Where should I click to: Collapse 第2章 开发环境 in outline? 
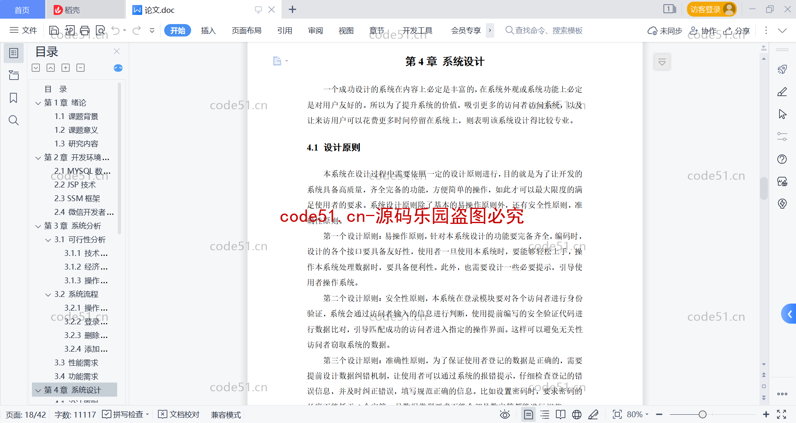tap(38, 158)
